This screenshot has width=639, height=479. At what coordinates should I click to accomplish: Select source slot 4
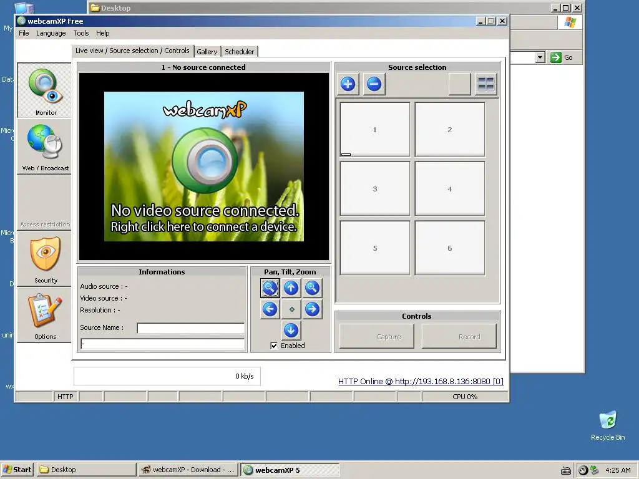(450, 189)
